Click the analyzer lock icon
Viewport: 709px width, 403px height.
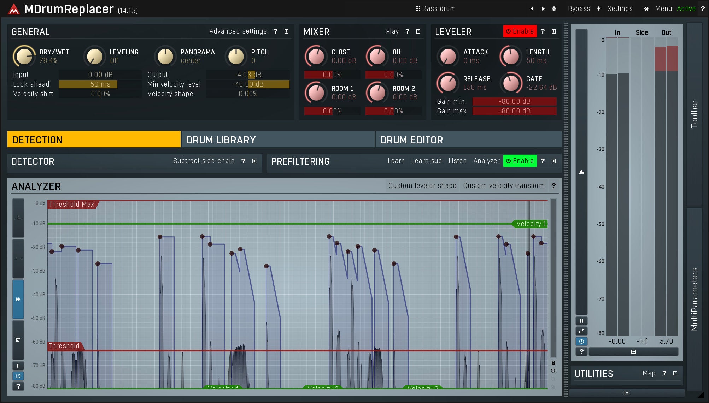553,363
